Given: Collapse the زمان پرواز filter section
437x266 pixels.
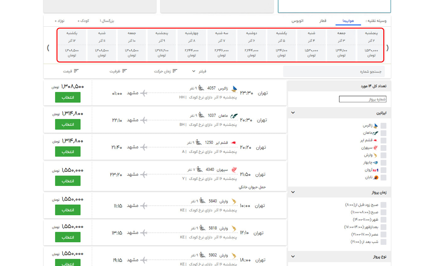Looking at the screenshot, I should (x=293, y=192).
